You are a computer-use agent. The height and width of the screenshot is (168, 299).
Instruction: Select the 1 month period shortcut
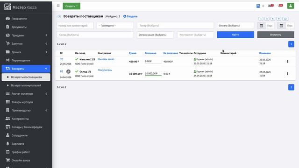[261, 19]
